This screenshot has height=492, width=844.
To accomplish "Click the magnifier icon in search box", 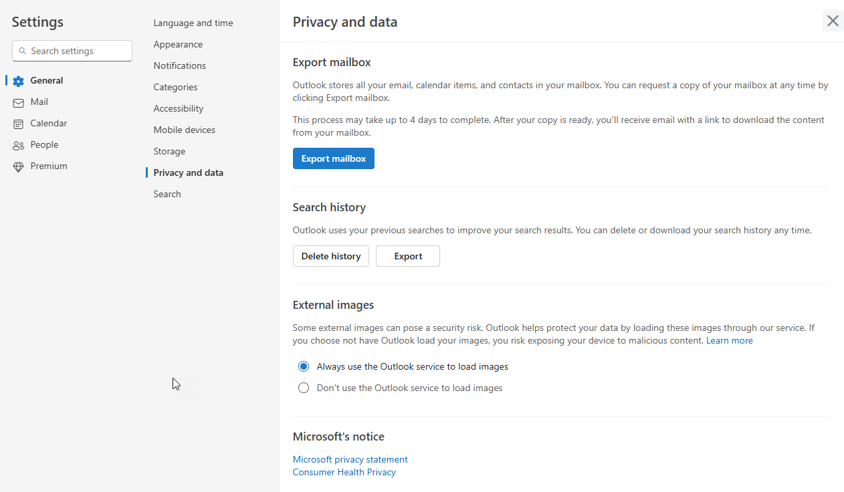I will point(23,51).
